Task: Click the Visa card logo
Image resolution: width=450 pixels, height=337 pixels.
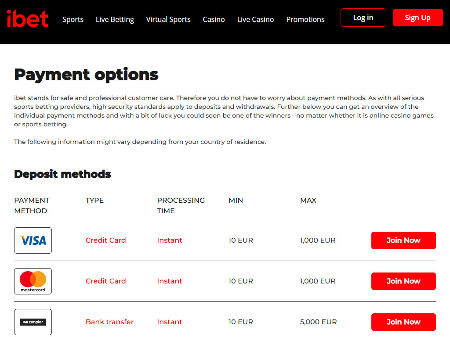Action: point(33,240)
